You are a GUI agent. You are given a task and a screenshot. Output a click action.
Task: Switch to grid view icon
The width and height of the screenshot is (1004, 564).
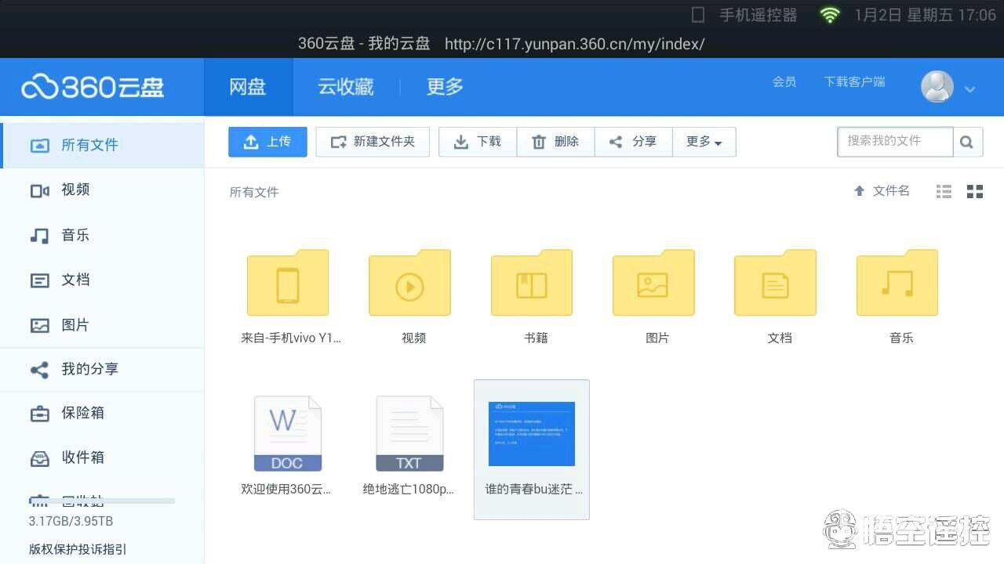tap(975, 191)
